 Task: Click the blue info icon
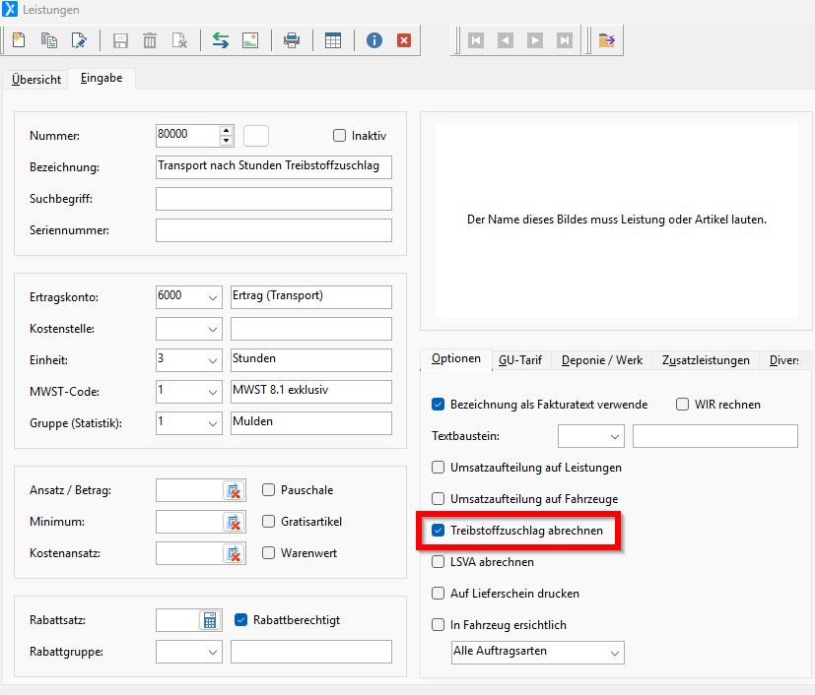(x=374, y=40)
